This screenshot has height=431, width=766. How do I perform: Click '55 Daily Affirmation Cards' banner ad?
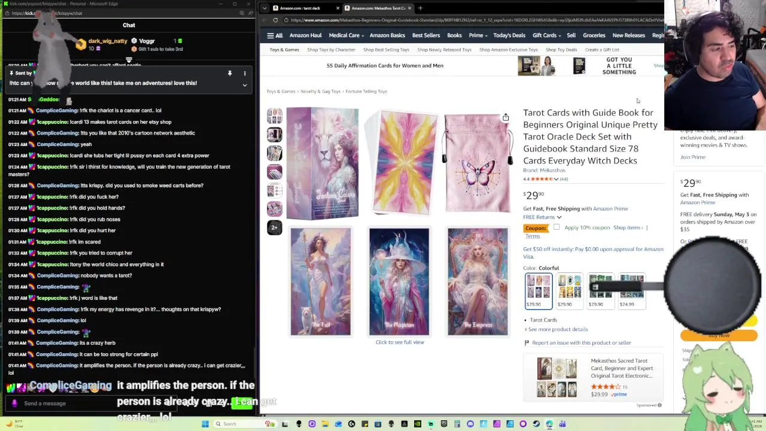[385, 65]
